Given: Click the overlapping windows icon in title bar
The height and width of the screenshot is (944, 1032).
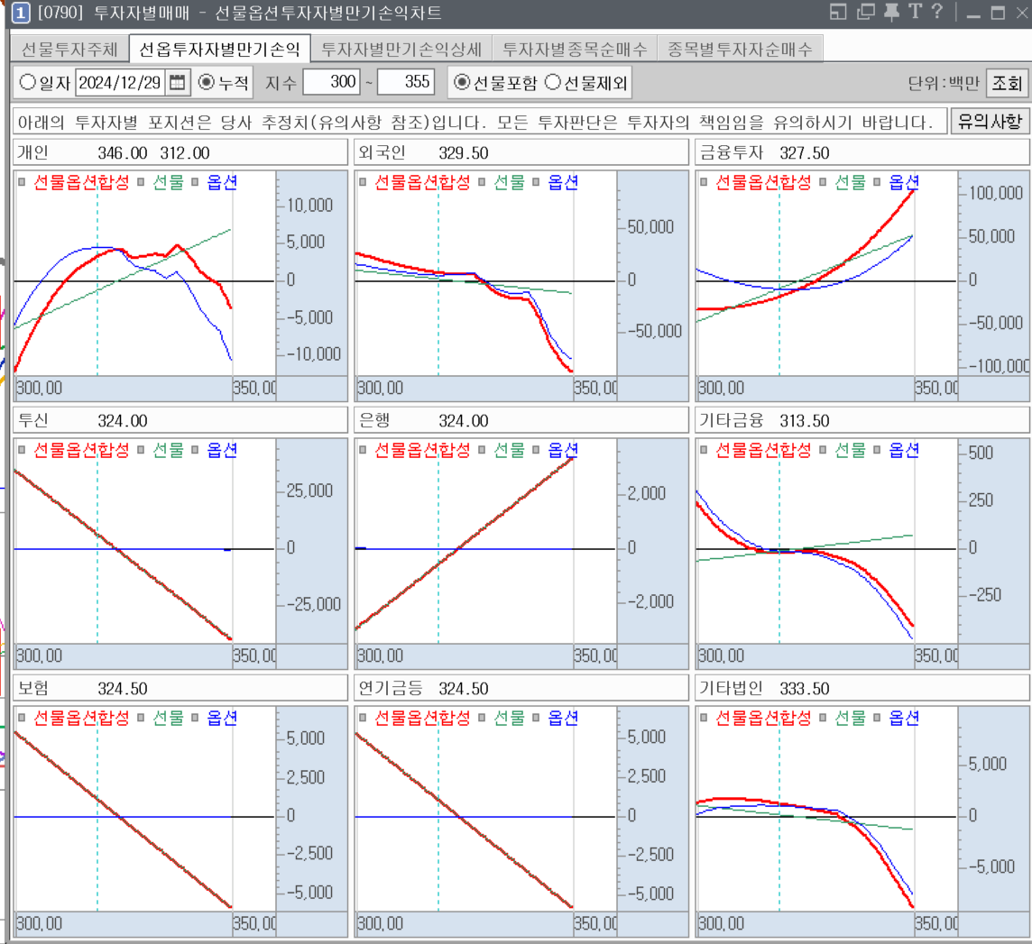Looking at the screenshot, I should [865, 12].
